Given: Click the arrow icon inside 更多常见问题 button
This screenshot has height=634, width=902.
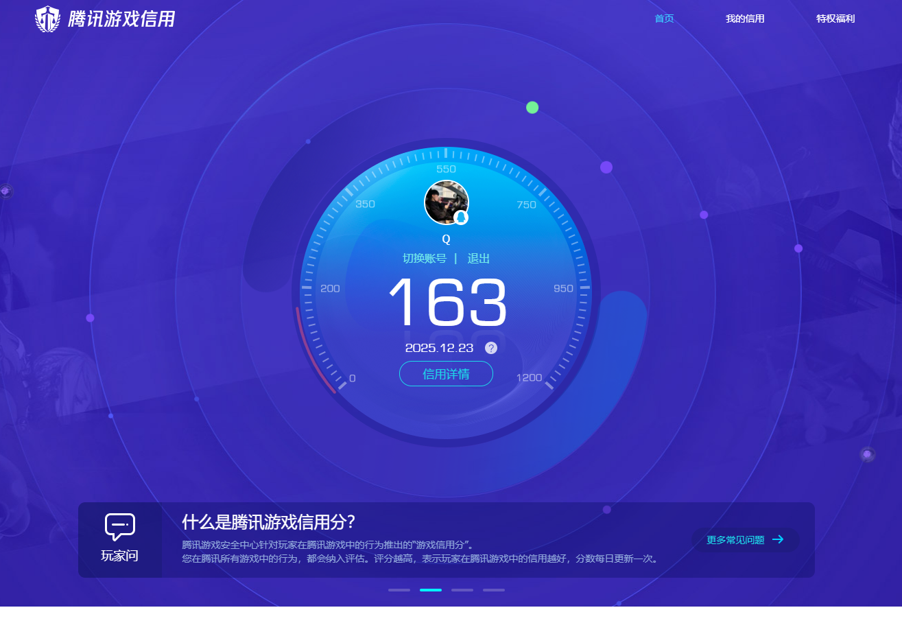Looking at the screenshot, I should [x=779, y=540].
